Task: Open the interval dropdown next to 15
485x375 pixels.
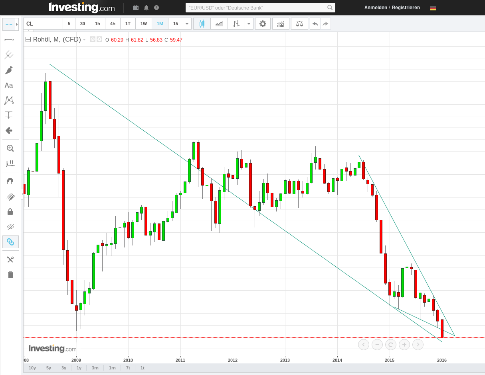Action: (x=186, y=24)
